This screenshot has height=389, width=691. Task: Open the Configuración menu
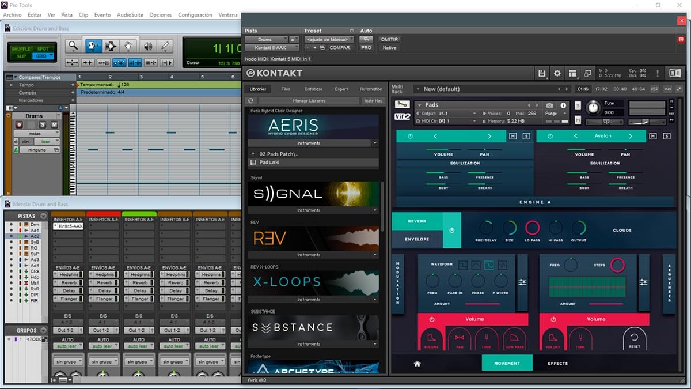[195, 15]
